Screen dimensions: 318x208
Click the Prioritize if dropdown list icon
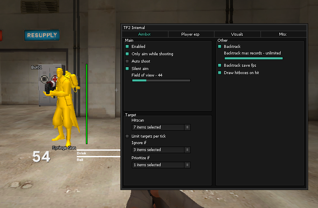[x=187, y=165]
